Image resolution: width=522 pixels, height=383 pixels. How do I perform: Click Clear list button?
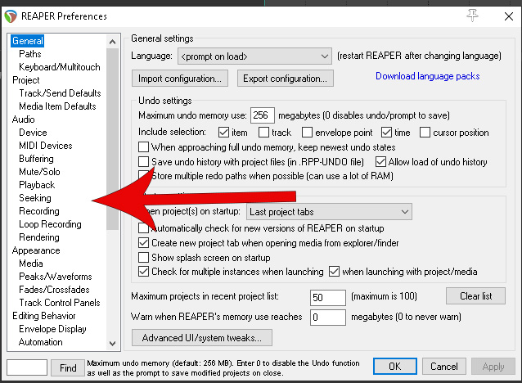(x=475, y=296)
